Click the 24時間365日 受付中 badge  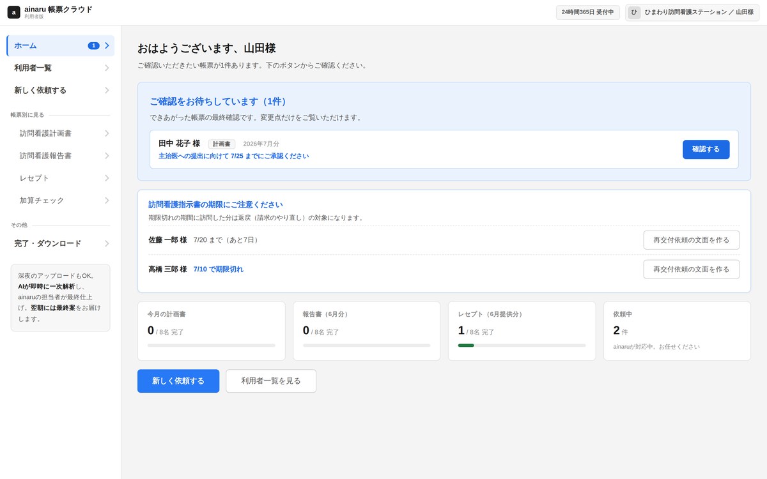[x=588, y=12]
